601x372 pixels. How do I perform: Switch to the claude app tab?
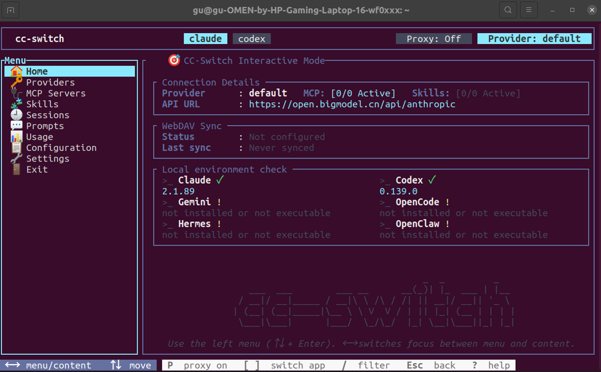click(205, 39)
